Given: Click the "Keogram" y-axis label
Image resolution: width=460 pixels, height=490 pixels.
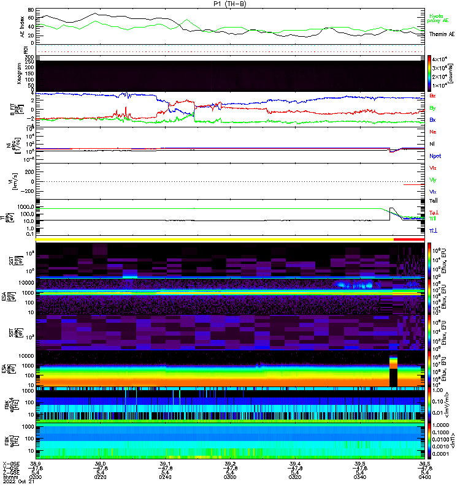Looking at the screenshot, I should click(20, 73).
